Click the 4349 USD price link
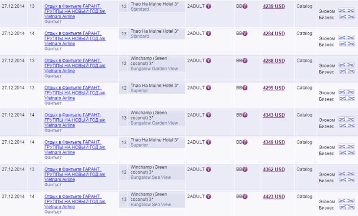 pyautogui.click(x=273, y=143)
